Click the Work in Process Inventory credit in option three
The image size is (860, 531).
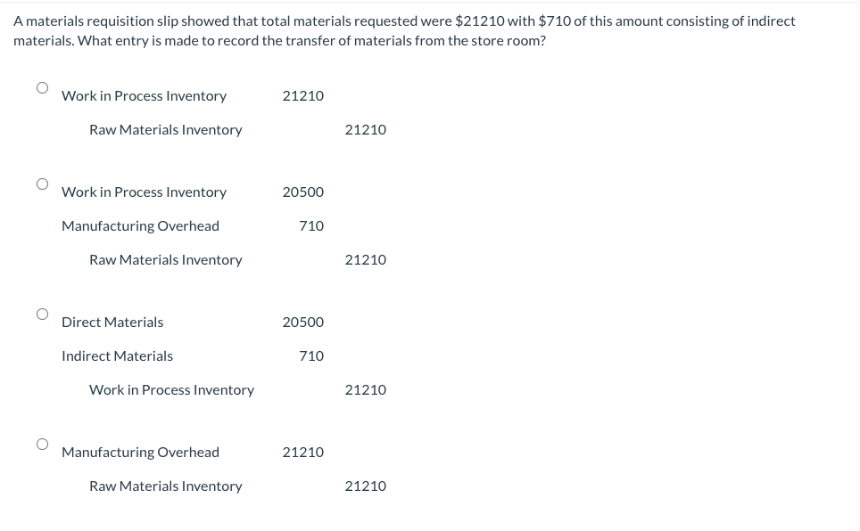[x=171, y=389]
